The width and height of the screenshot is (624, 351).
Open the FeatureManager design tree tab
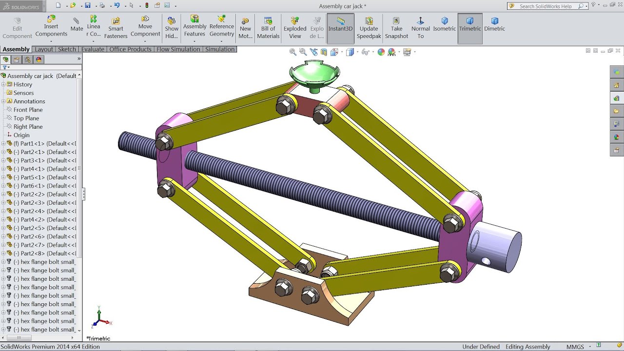pyautogui.click(x=6, y=59)
